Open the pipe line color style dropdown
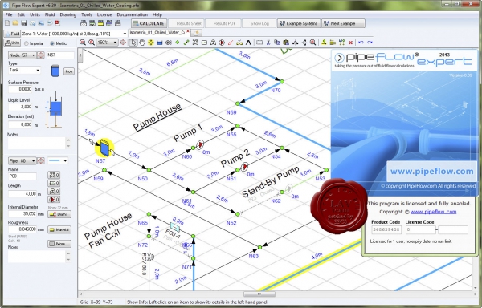482x308 pixels. (58, 160)
